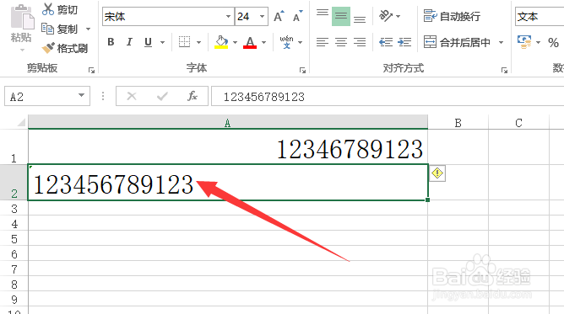Viewport: 564px width, 314px height.
Task: Click the formula bar with 123456789123
Action: (x=388, y=96)
